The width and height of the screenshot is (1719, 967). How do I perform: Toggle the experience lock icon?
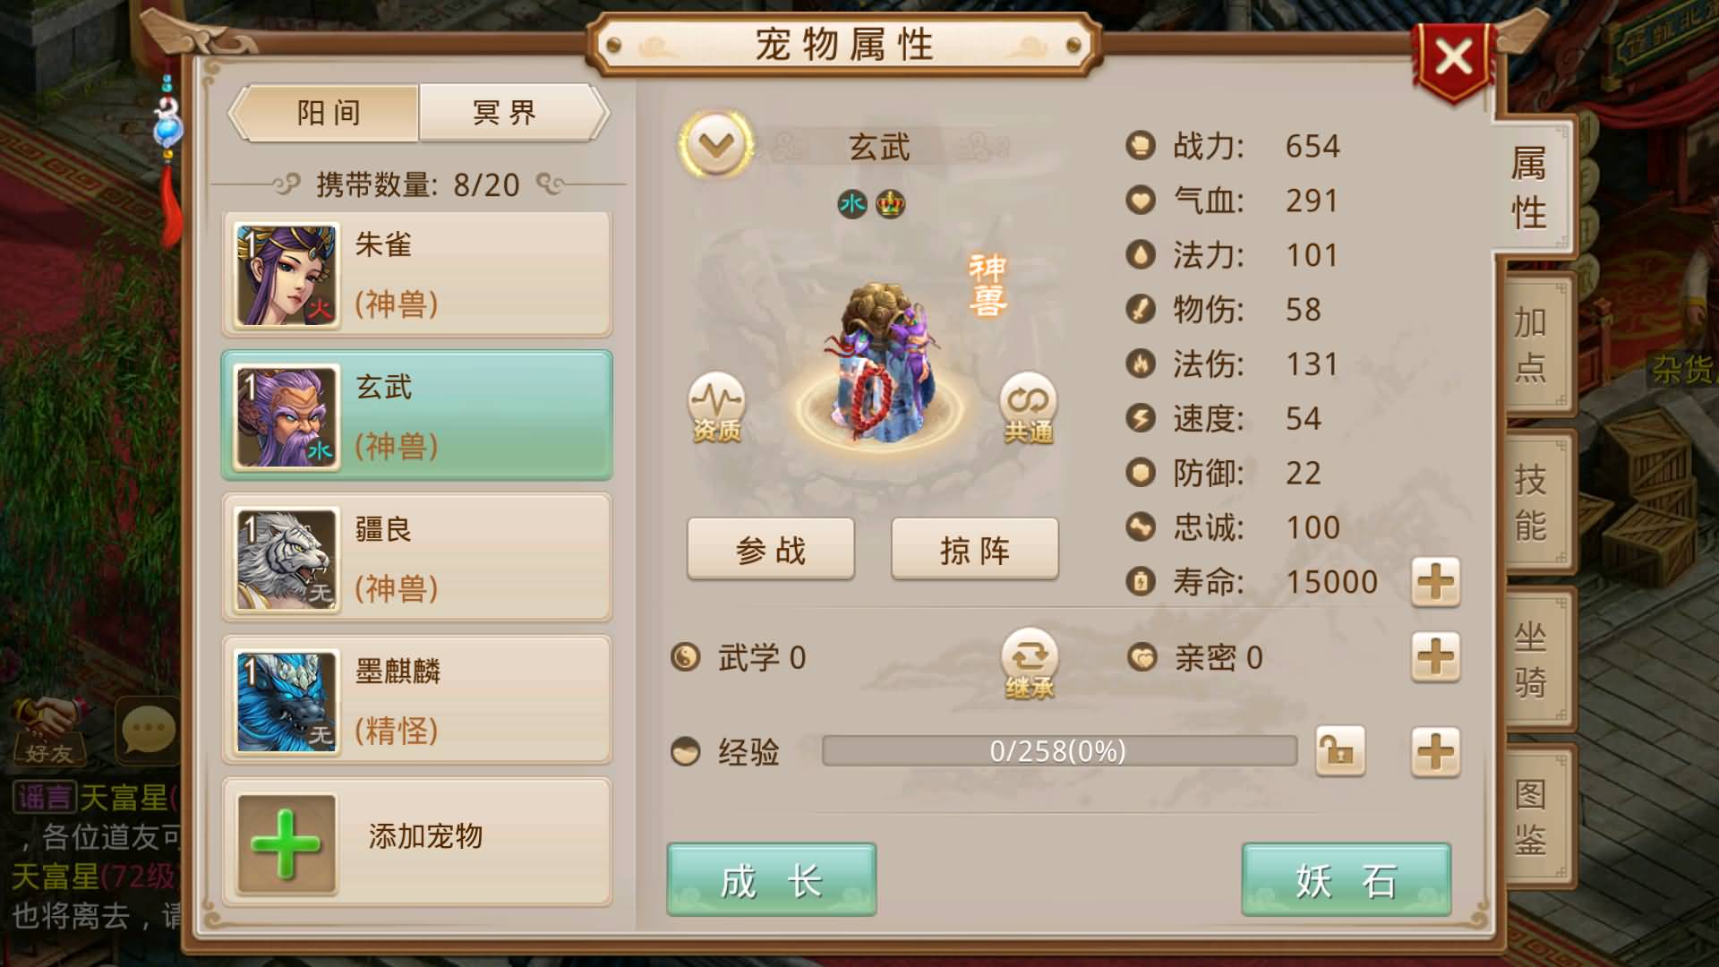(1339, 750)
